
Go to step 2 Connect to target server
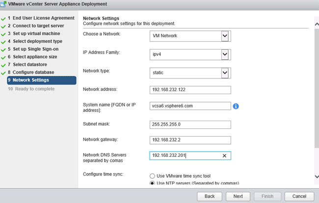pyautogui.click(x=36, y=26)
